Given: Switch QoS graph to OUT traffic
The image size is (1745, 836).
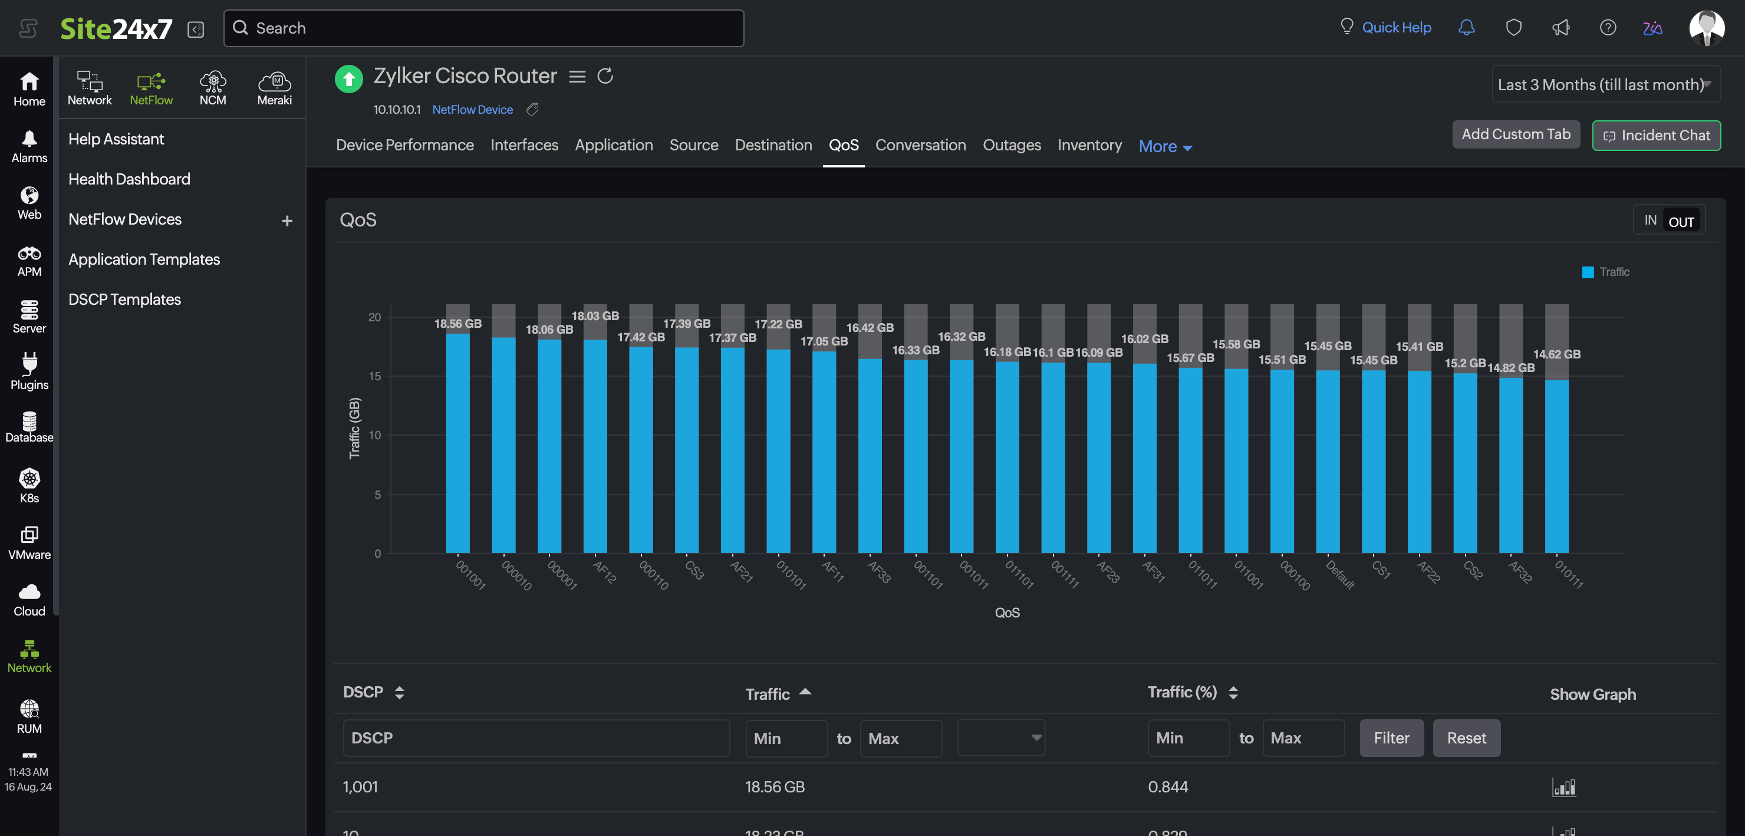Looking at the screenshot, I should pos(1681,222).
